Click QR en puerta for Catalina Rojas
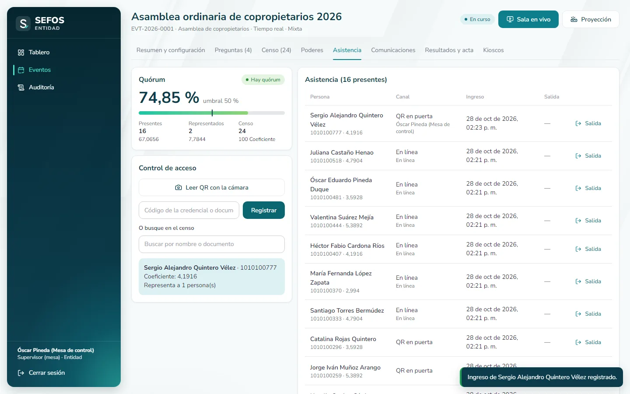630x394 pixels. [414, 342]
